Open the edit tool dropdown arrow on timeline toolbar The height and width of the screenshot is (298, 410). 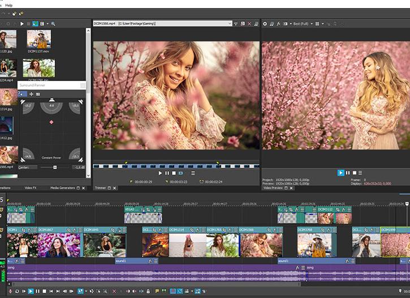[86, 291]
